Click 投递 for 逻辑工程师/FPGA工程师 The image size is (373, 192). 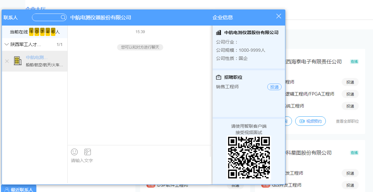click(x=350, y=94)
